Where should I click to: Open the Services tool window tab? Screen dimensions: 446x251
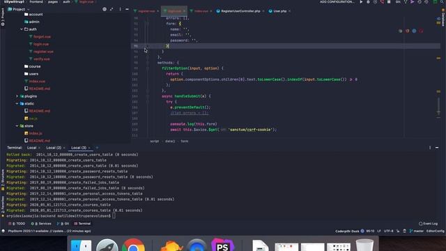[41, 224]
